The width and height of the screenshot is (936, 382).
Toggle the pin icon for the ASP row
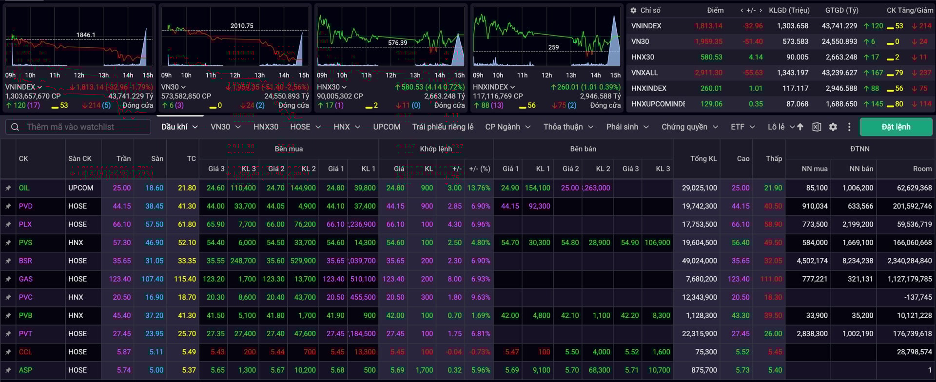click(x=8, y=370)
